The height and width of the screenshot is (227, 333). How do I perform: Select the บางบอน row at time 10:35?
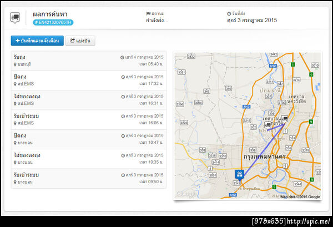coord(89,159)
